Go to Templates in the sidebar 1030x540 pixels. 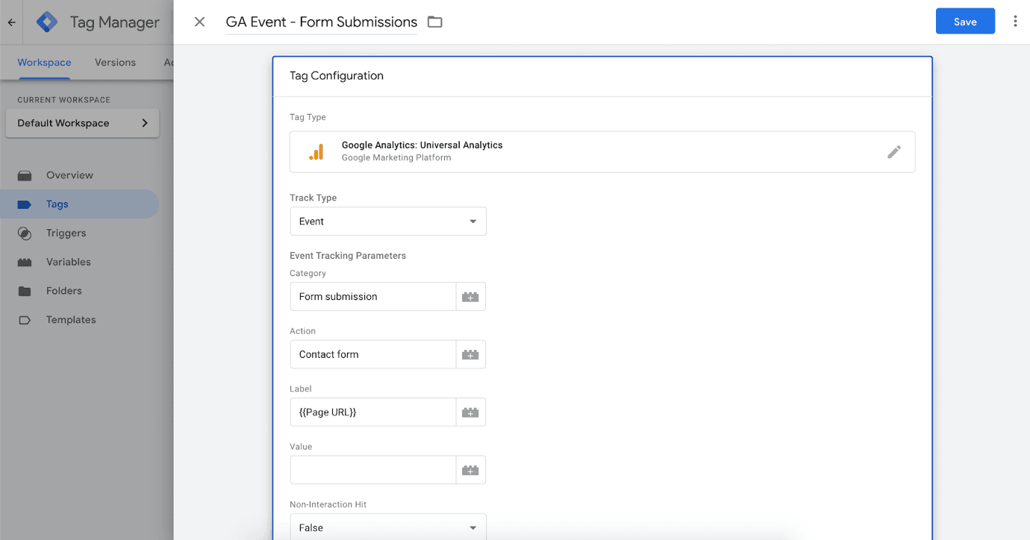(71, 320)
